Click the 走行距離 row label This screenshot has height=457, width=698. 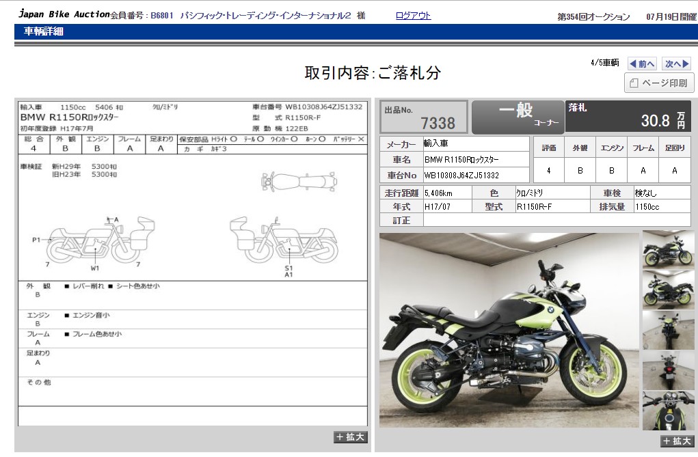(x=401, y=193)
